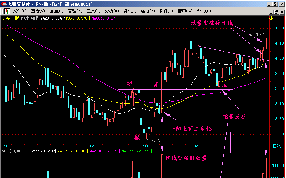This screenshot has height=178, width=286.
Task: Open the 资讯(I) menu
Action: (x=130, y=11)
